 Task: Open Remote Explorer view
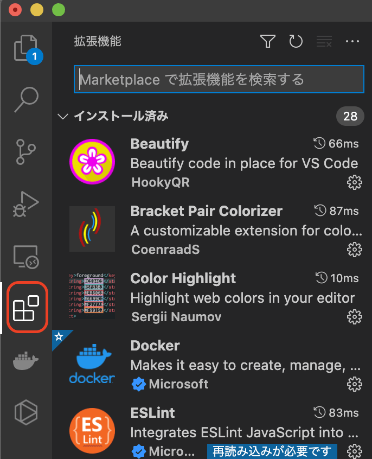click(x=27, y=257)
